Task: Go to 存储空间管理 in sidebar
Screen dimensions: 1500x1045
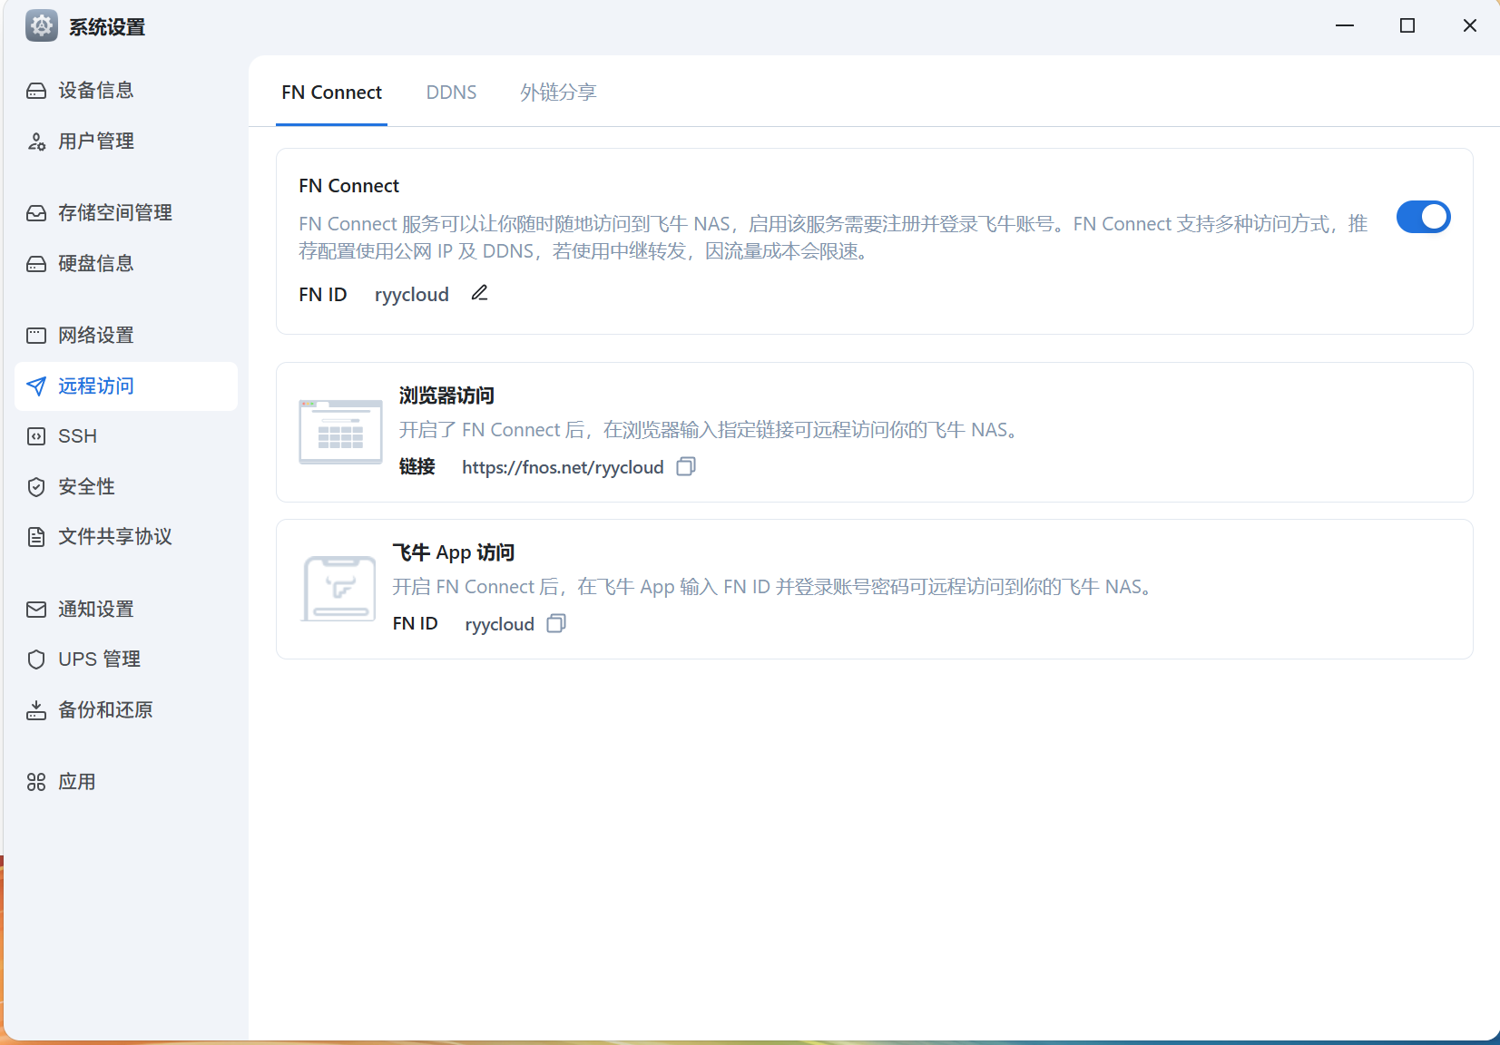Action: (x=115, y=213)
